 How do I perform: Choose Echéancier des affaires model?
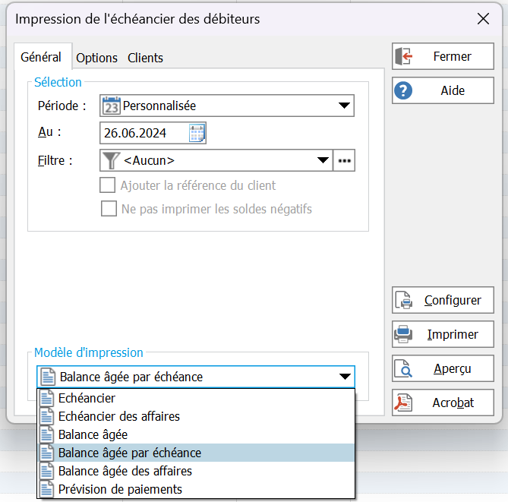(197, 416)
